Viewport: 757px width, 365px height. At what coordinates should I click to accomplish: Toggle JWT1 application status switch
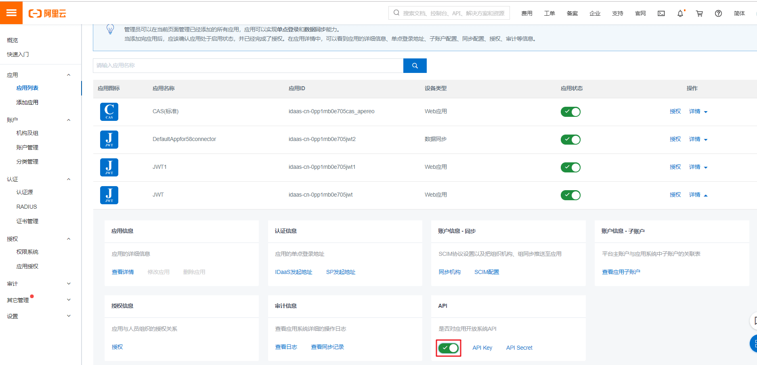click(x=570, y=167)
